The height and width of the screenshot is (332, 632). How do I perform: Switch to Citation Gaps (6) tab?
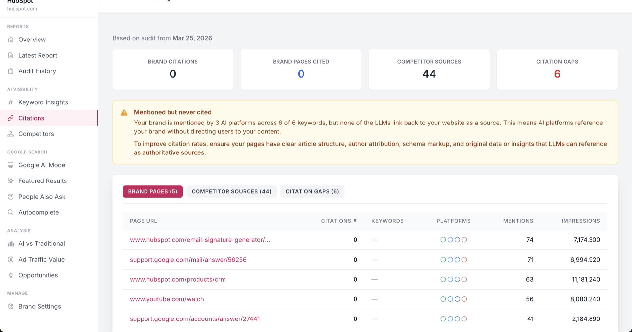[x=312, y=191]
